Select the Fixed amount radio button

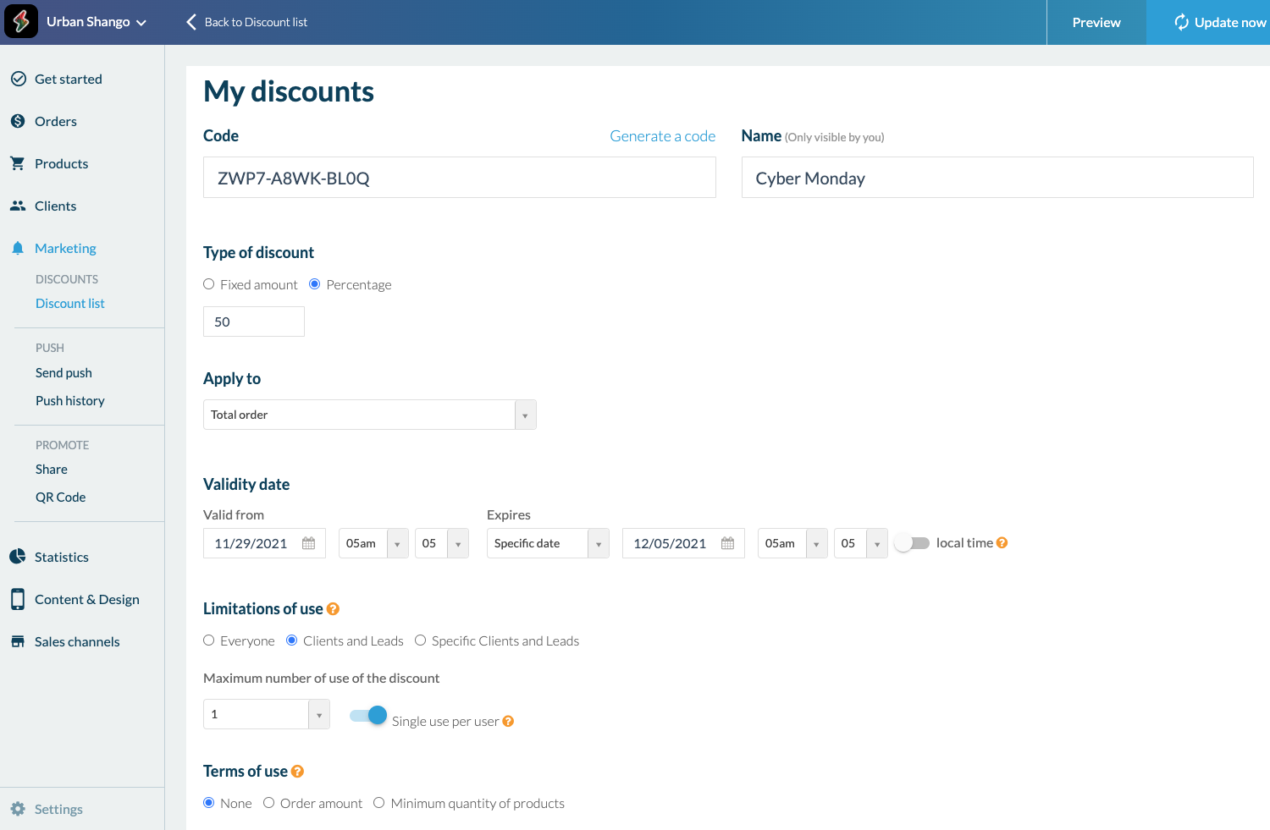(x=209, y=284)
